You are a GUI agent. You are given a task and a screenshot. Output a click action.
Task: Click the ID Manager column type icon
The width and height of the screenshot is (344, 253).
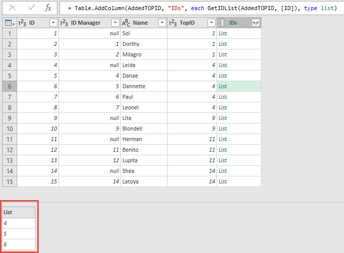[64, 23]
